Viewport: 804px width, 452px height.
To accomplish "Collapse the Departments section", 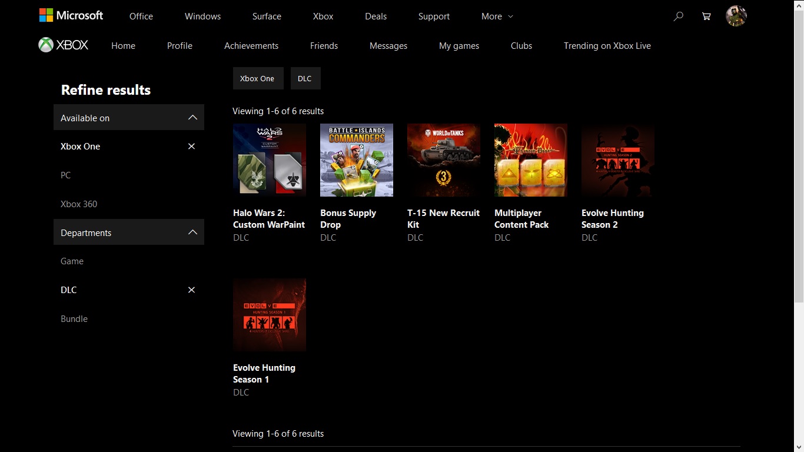I will [192, 232].
